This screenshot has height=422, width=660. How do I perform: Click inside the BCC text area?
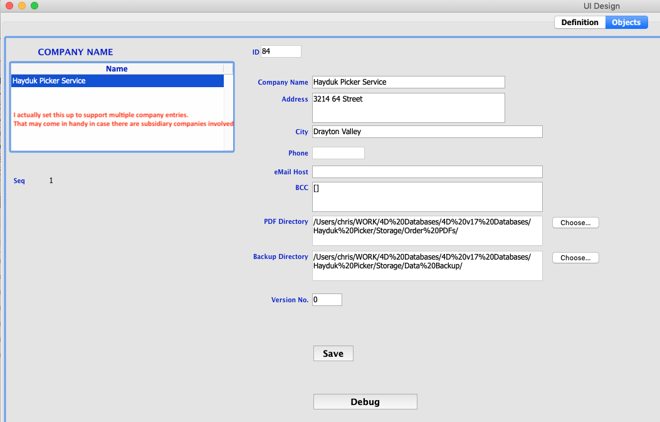pos(427,197)
